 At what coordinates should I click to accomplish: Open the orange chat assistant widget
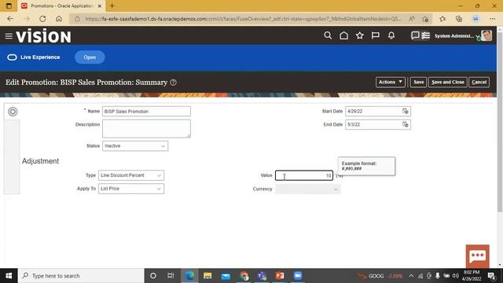coord(477,256)
